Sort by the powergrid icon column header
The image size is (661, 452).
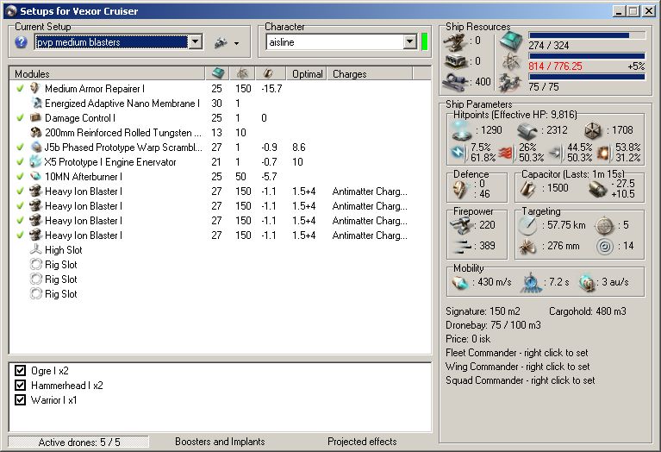242,74
